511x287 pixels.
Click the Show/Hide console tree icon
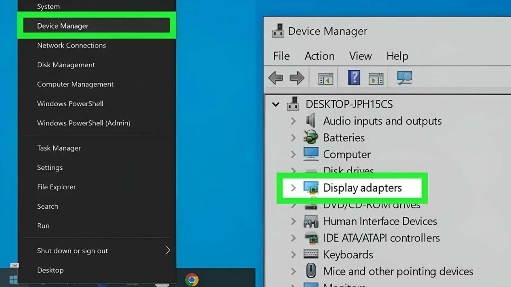point(326,78)
